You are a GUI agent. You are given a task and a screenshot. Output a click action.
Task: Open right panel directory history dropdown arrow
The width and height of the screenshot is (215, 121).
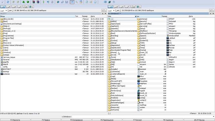(x=213, y=13)
